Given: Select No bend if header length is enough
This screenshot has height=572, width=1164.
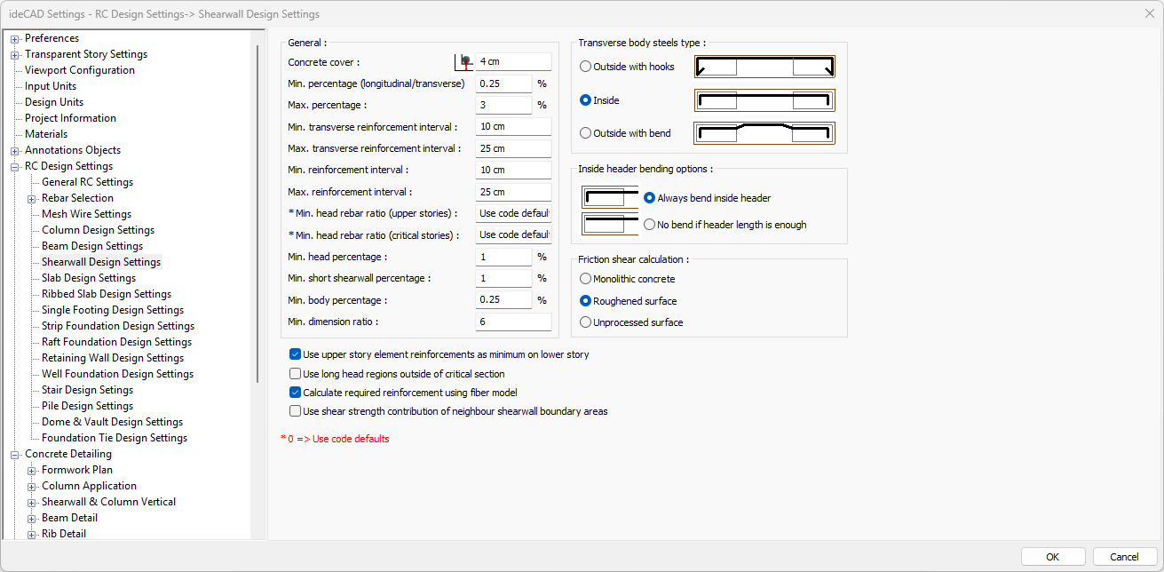Looking at the screenshot, I should click(650, 225).
